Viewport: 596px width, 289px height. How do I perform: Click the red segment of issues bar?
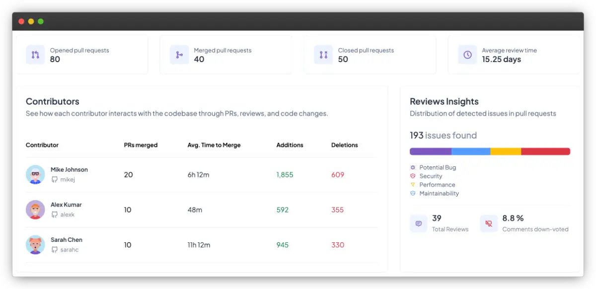pyautogui.click(x=545, y=151)
